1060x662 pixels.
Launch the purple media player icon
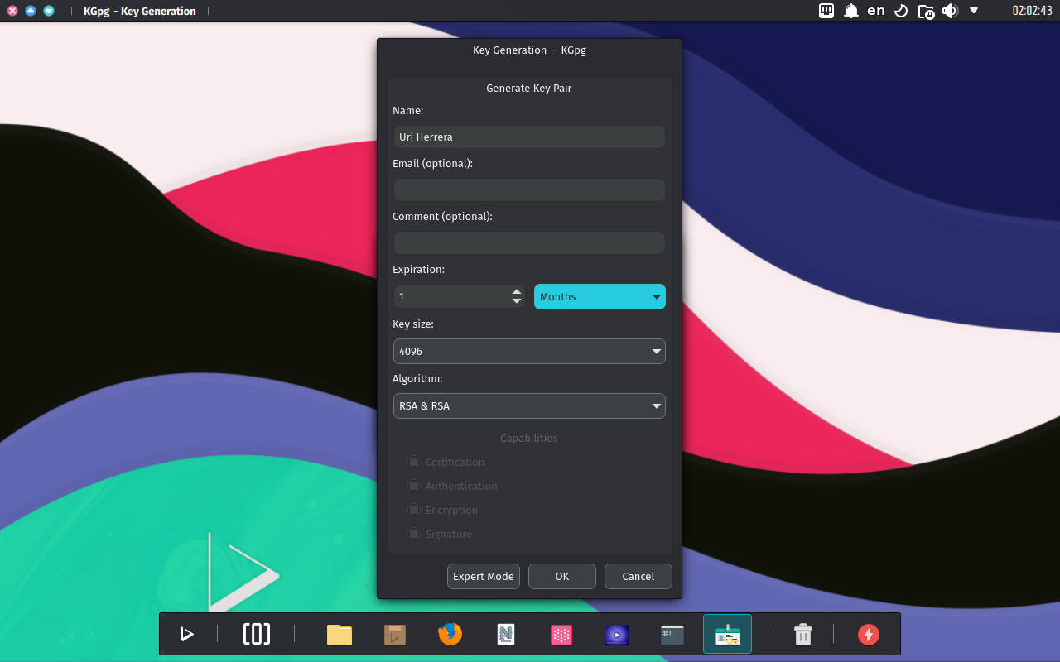pyautogui.click(x=617, y=635)
